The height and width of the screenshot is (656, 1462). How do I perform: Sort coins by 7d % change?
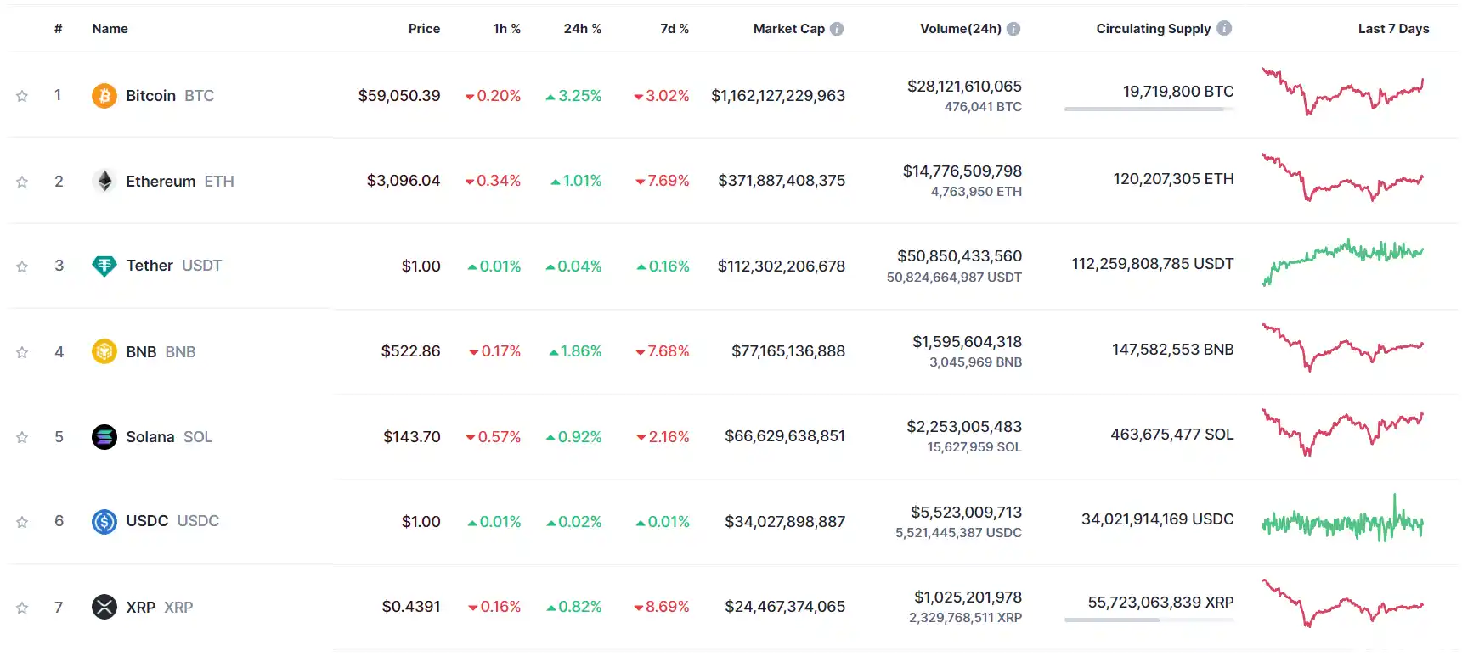(x=674, y=28)
